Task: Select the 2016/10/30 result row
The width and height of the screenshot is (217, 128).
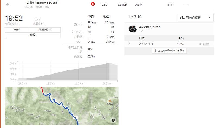Action: coord(169,44)
